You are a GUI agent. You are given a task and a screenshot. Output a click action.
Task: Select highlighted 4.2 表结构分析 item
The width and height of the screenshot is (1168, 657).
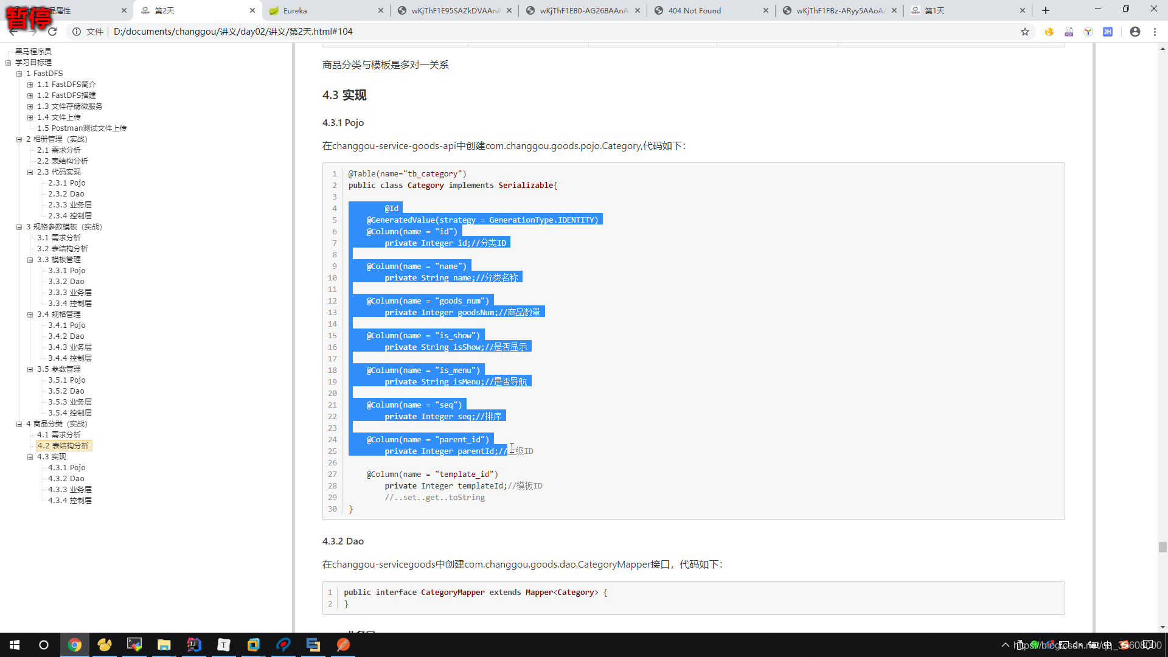click(x=64, y=446)
